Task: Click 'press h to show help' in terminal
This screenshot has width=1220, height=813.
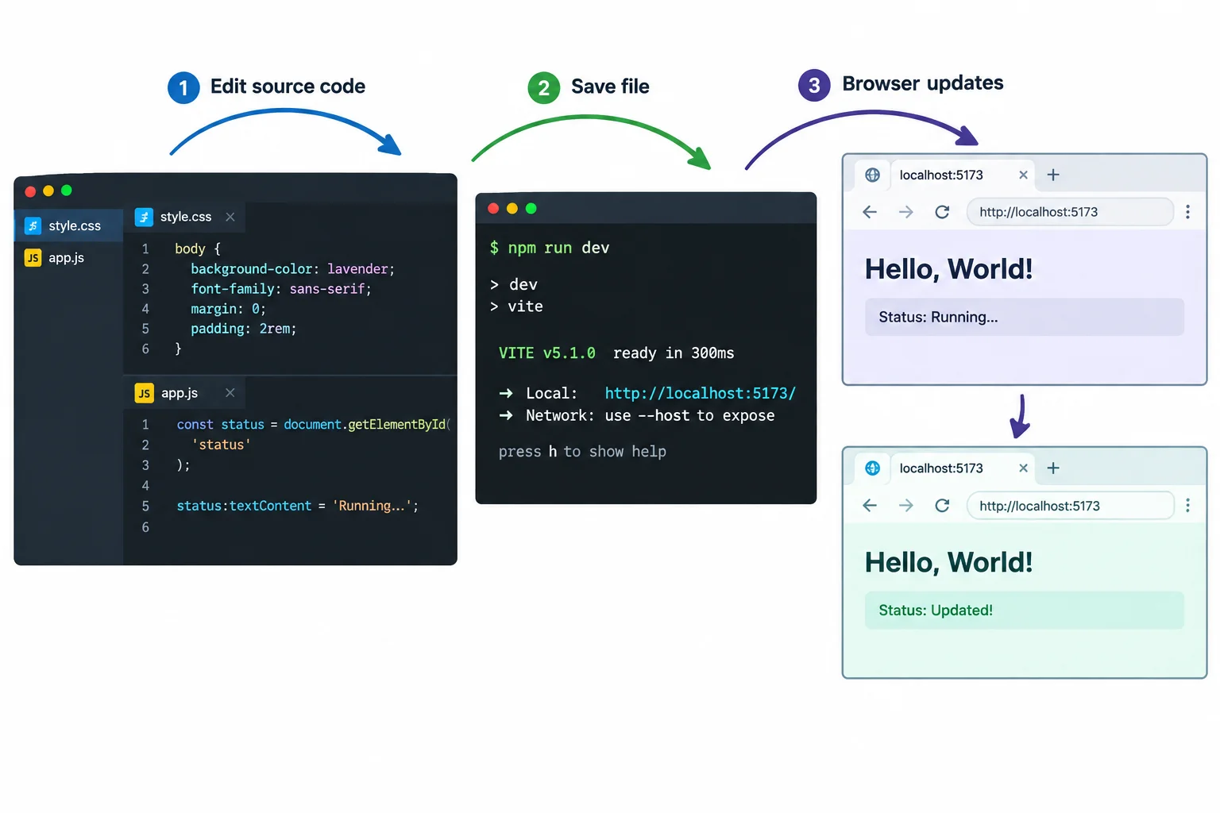Action: [582, 452]
